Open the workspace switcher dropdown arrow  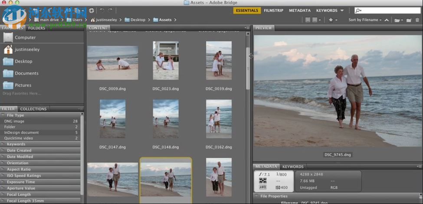(x=342, y=10)
